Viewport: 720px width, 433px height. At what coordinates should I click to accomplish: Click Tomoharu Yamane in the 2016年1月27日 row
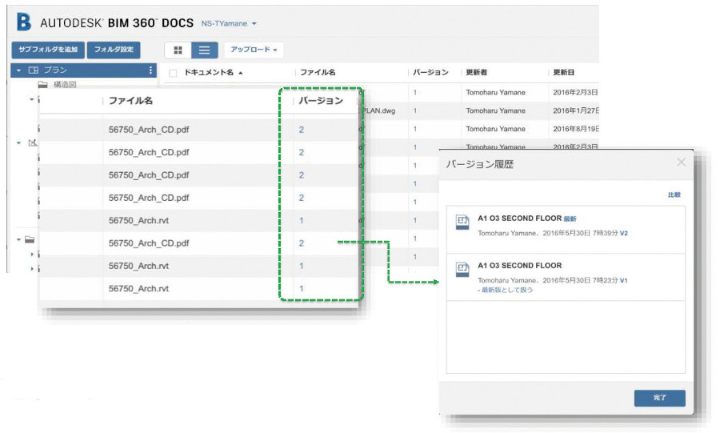coord(495,110)
